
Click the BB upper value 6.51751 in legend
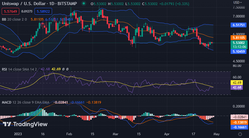(52, 19)
